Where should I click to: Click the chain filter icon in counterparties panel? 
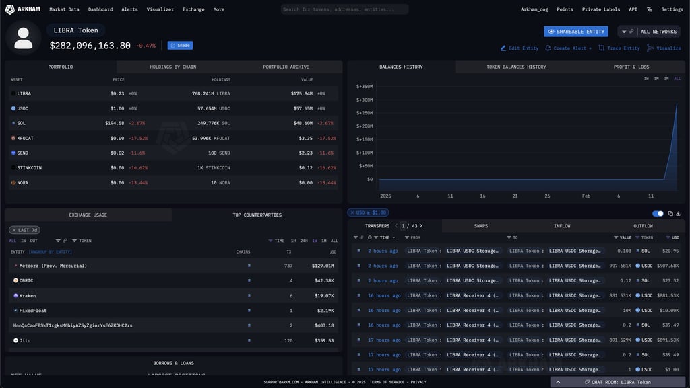61,241
